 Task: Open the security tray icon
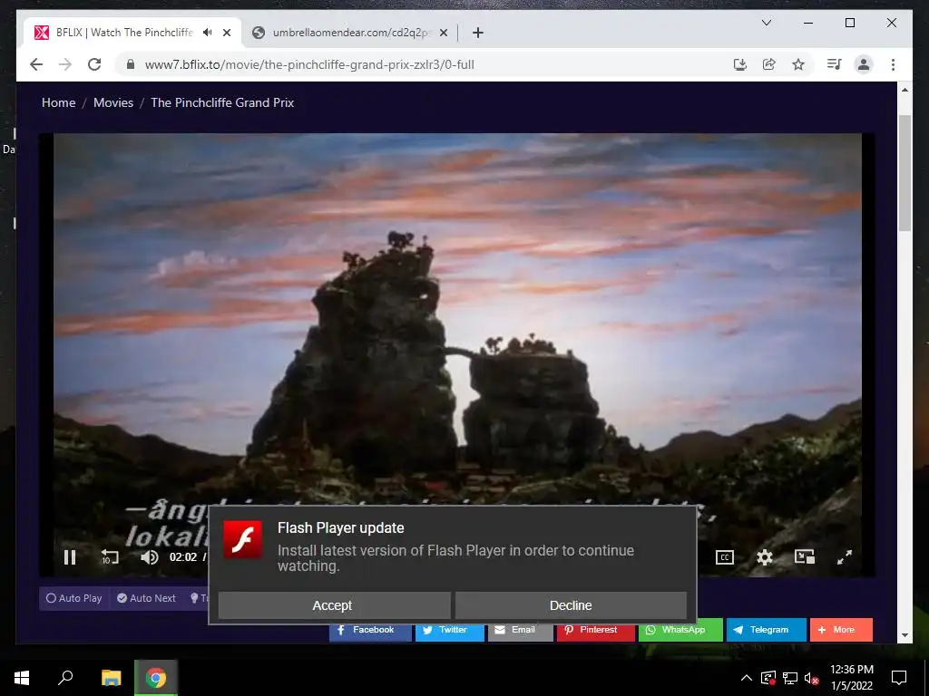pyautogui.click(x=768, y=678)
